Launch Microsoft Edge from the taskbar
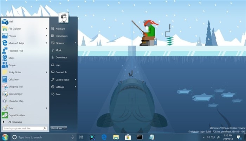 tap(104, 137)
